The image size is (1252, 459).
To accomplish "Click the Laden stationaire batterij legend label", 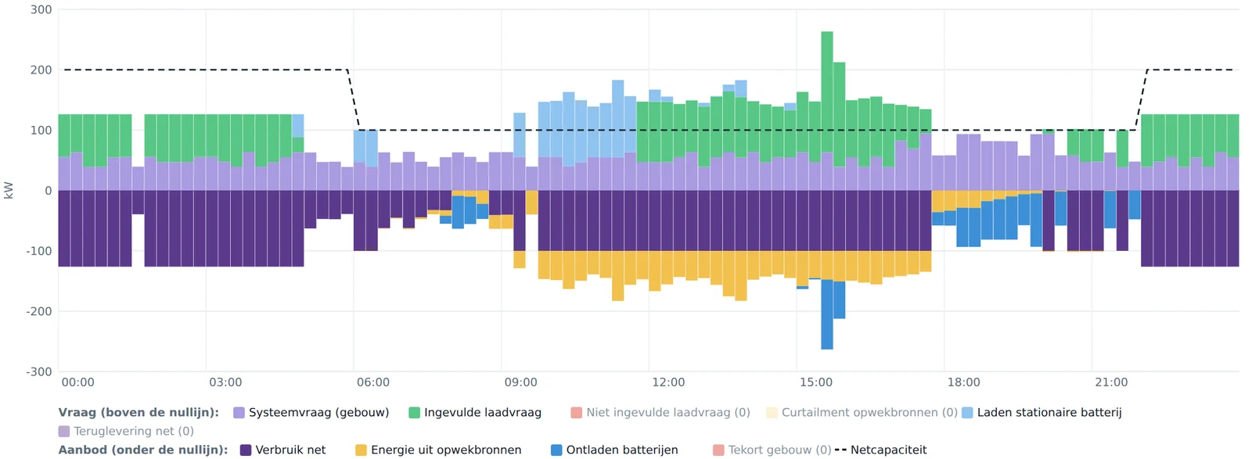I will (1049, 412).
